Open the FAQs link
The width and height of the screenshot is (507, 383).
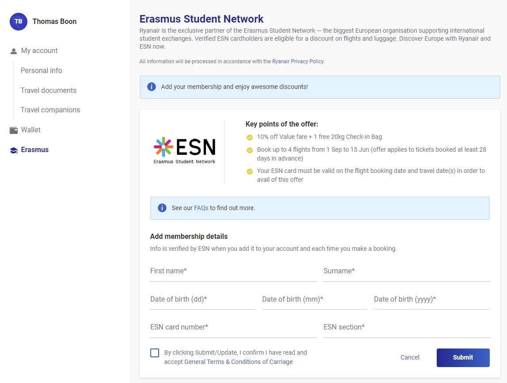pyautogui.click(x=201, y=208)
